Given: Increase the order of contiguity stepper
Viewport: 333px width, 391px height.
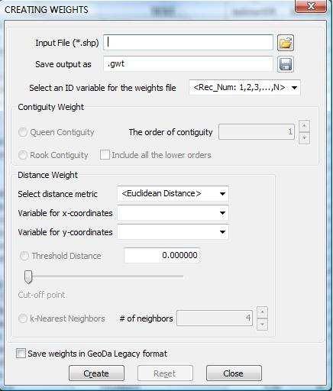Looking at the screenshot, I should pyautogui.click(x=304, y=126).
